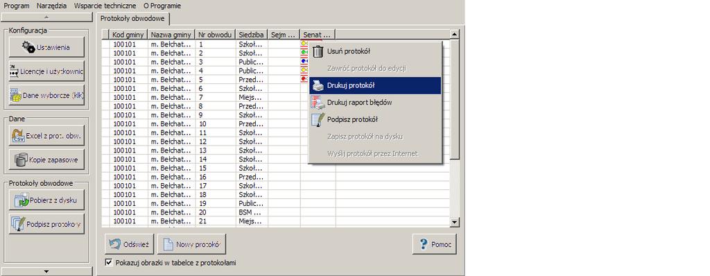Choose Usuń protokół from context menu
Screen dimensions: 710x276
(375, 51)
